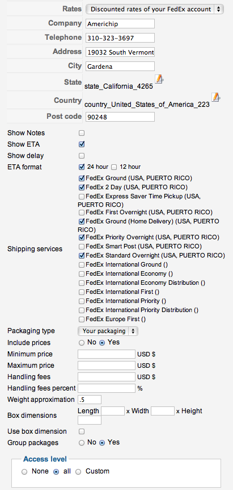Uncheck the Show ETA checkbox
This screenshot has width=233, height=490.
82,144
